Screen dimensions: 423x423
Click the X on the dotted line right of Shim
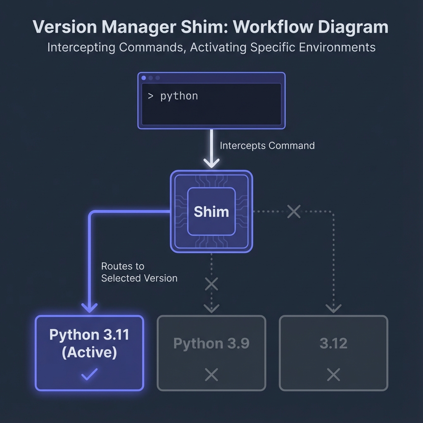pos(293,211)
